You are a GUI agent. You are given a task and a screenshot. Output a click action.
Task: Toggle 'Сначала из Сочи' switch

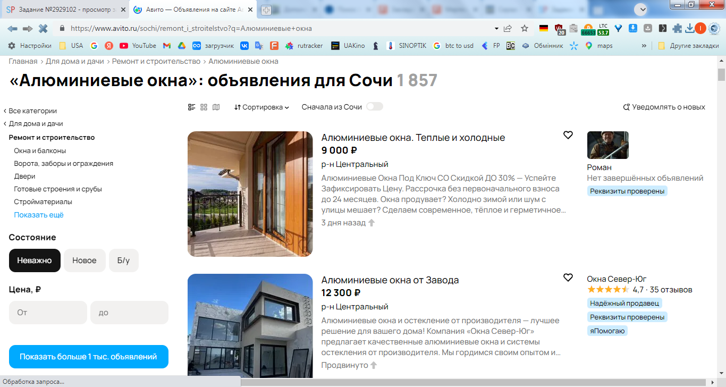[x=375, y=107]
